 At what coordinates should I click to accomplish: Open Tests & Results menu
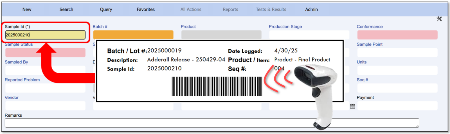[x=271, y=10]
